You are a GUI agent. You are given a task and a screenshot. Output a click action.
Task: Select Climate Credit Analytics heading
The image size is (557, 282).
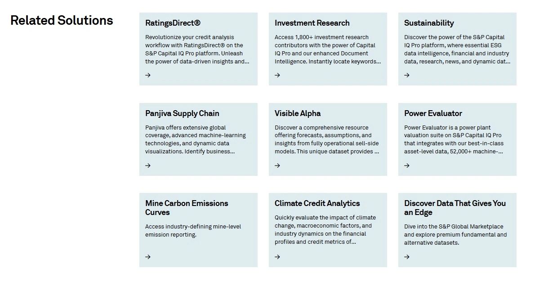317,203
